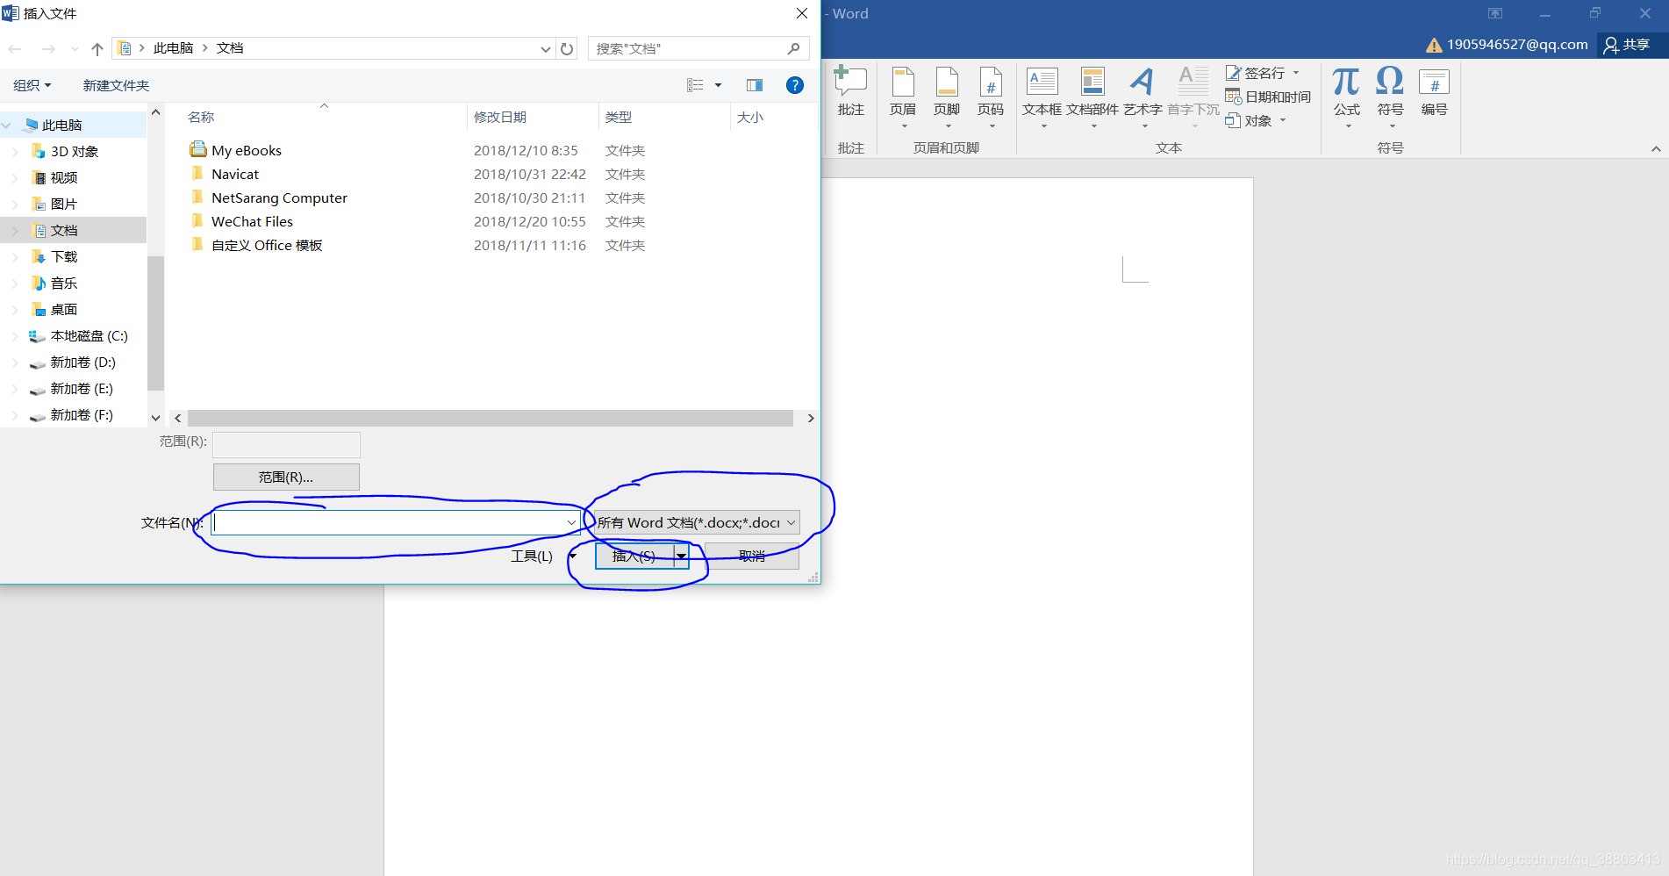Image resolution: width=1669 pixels, height=876 pixels.
Task: Click the Insert (插入) button
Action: click(x=634, y=556)
